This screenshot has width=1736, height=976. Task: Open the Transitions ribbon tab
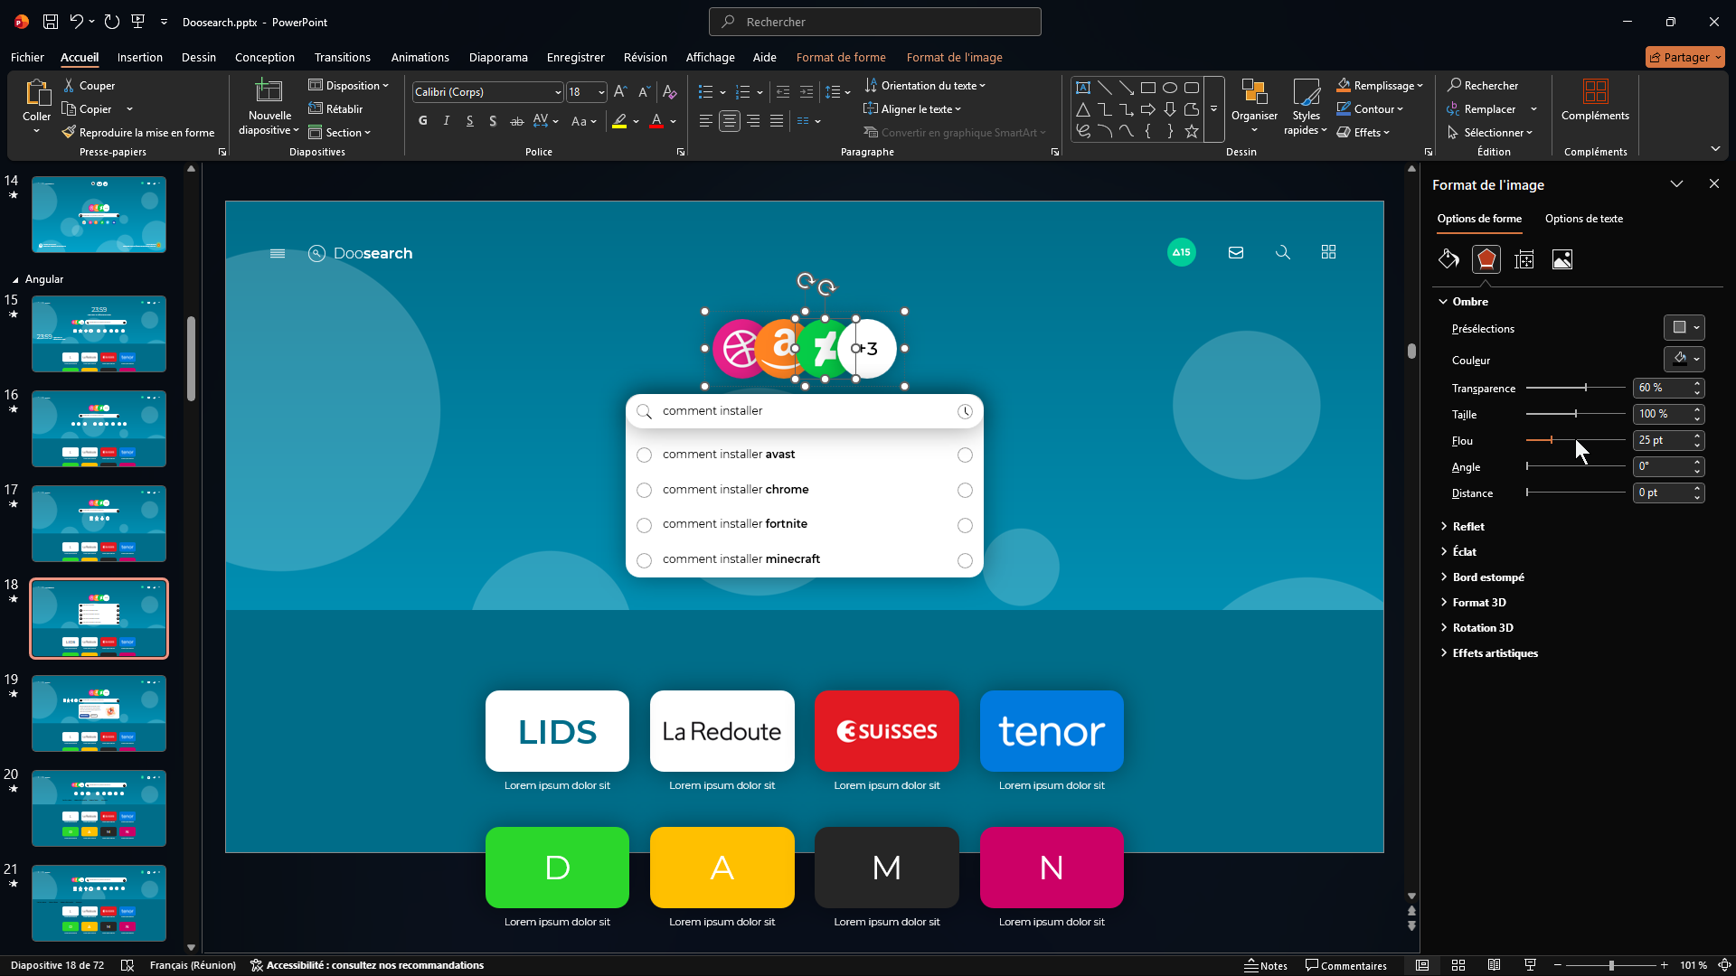click(342, 57)
